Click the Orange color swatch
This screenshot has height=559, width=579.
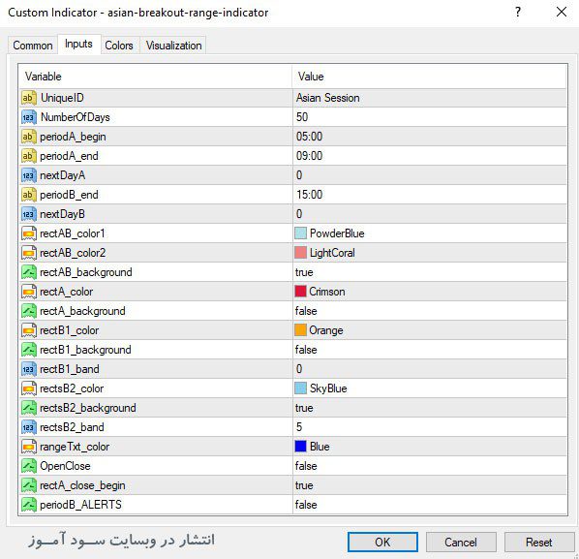300,330
